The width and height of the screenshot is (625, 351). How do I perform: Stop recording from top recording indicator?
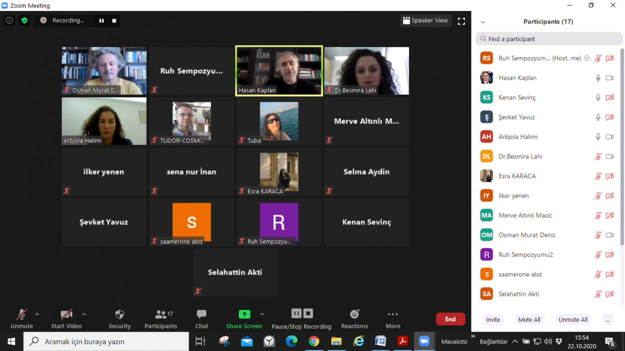tap(114, 21)
